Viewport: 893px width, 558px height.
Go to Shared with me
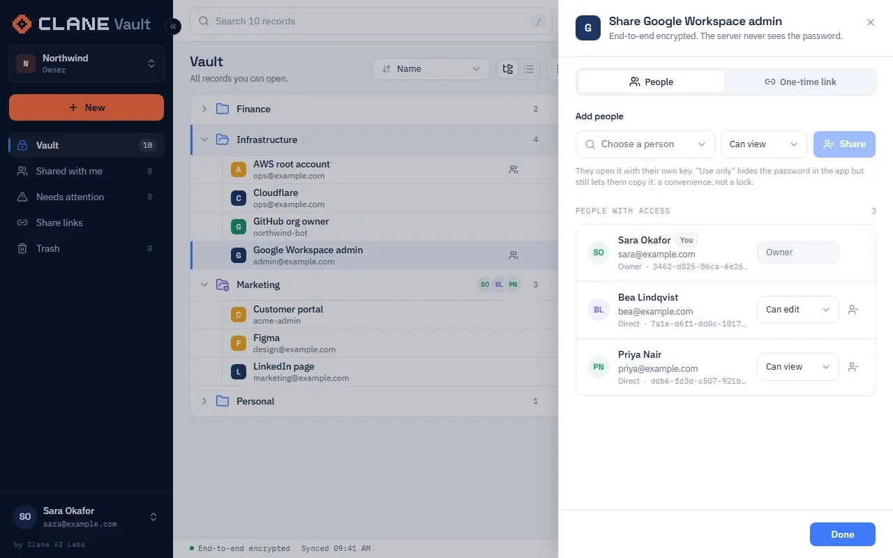pyautogui.click(x=87, y=171)
